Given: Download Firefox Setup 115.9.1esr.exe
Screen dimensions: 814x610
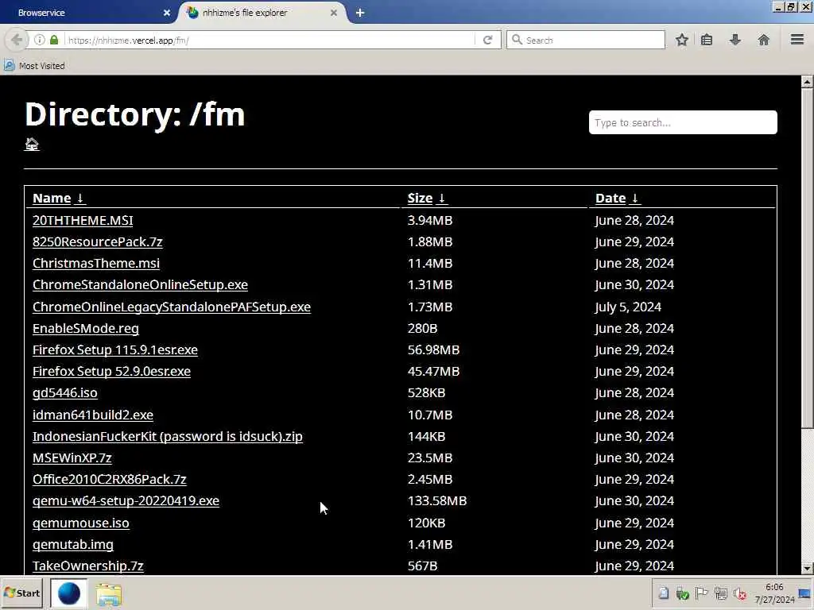Looking at the screenshot, I should point(114,350).
